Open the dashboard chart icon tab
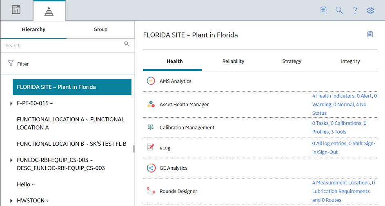The height and width of the screenshot is (206, 385). point(16,10)
